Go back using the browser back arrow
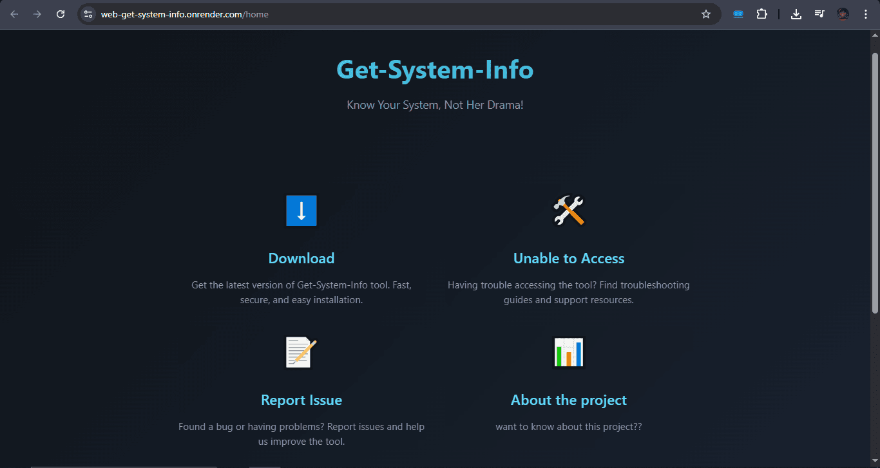Viewport: 880px width, 468px height. 14,14
